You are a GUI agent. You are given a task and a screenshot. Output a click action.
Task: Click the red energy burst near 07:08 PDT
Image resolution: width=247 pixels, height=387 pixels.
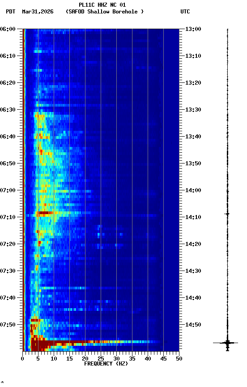click(x=44, y=213)
